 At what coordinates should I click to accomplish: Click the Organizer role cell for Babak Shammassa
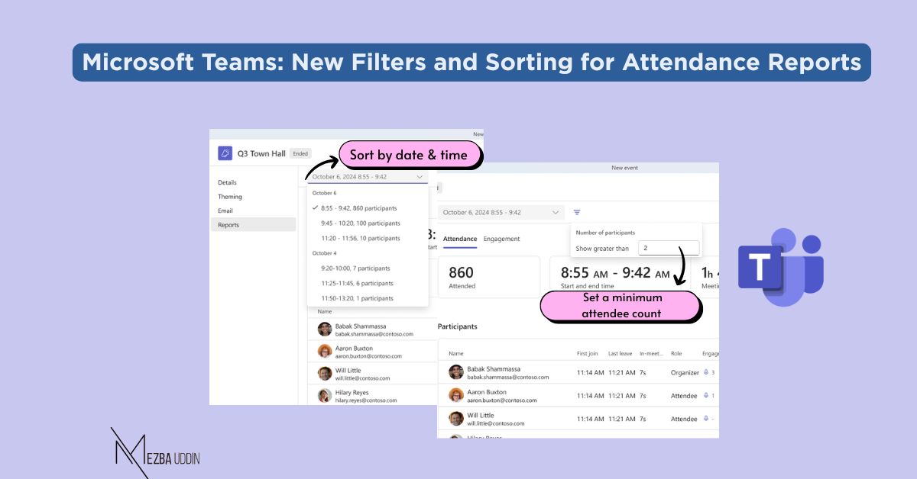tap(685, 372)
